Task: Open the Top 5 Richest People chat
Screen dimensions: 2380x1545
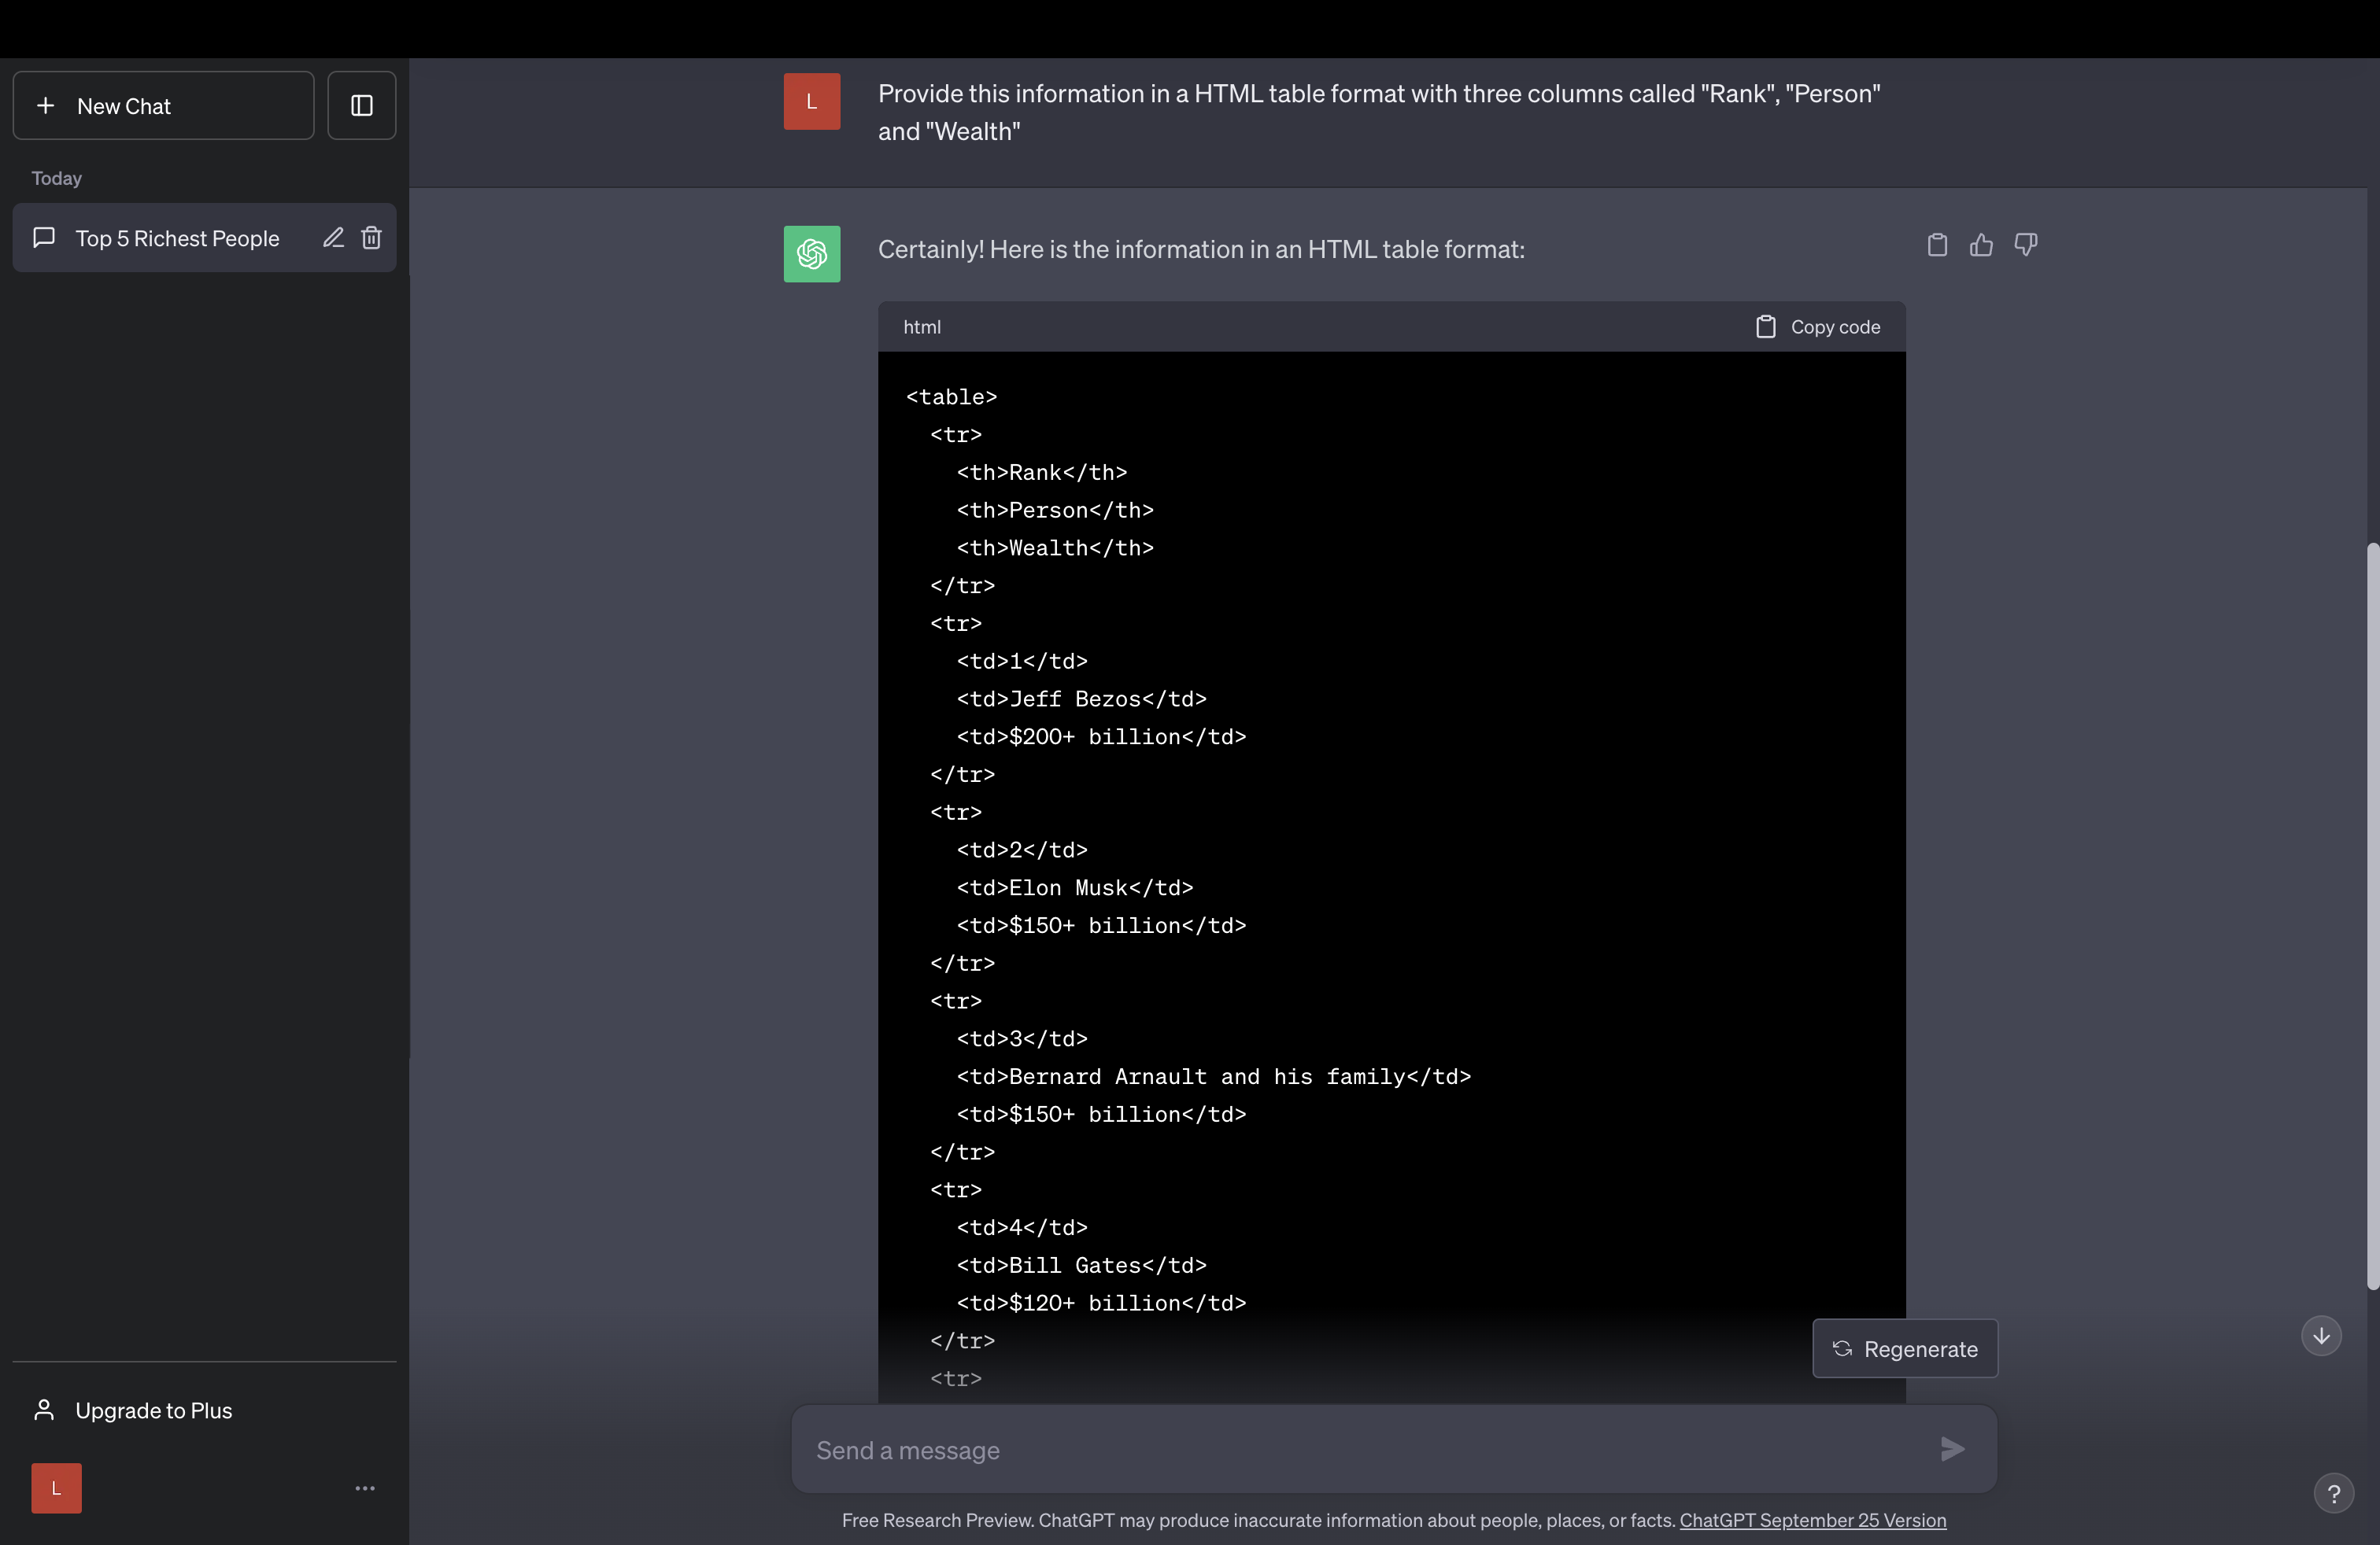Action: [x=177, y=239]
